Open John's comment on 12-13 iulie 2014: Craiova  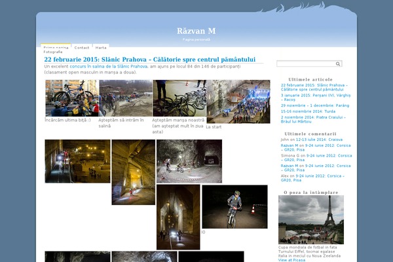point(319,140)
